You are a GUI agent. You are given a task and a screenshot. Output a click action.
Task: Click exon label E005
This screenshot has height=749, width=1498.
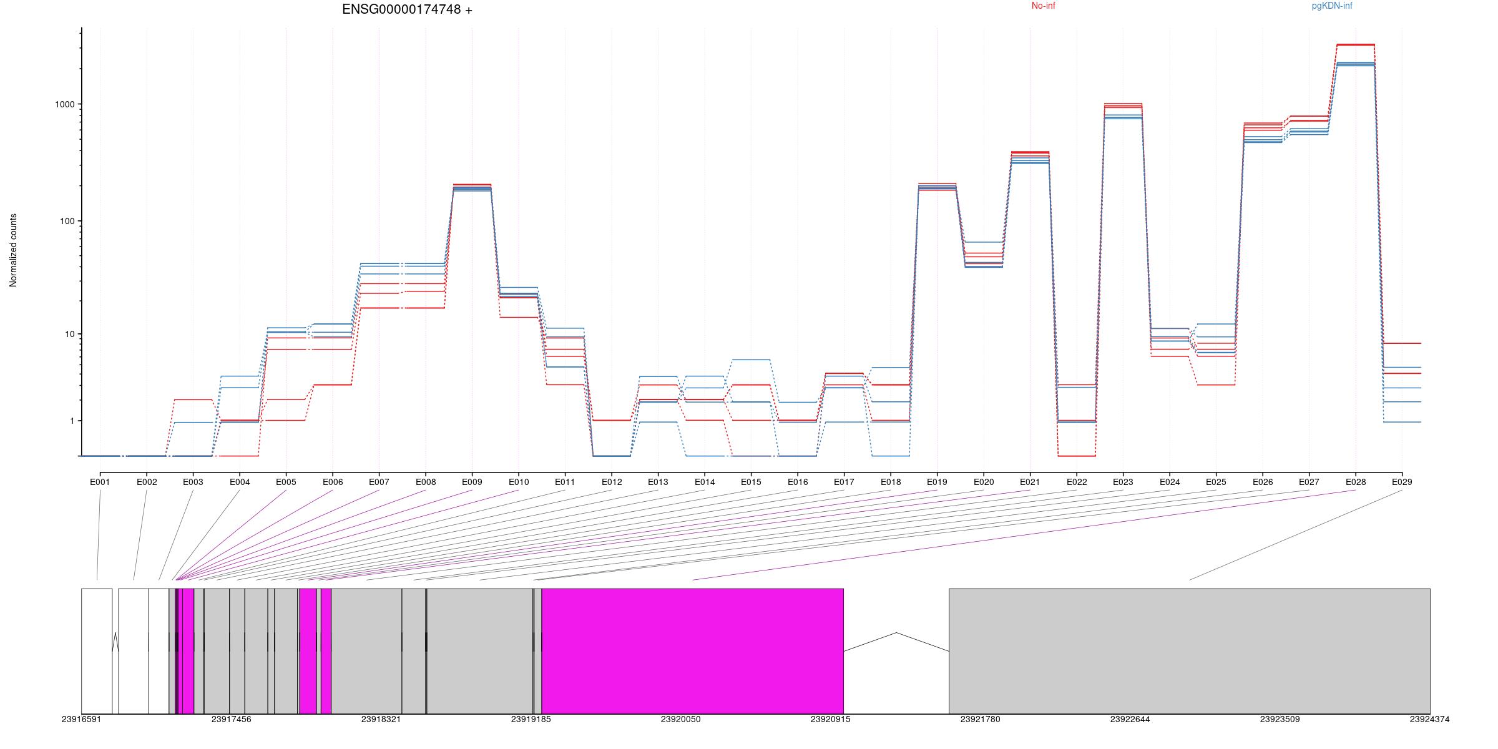(x=286, y=482)
